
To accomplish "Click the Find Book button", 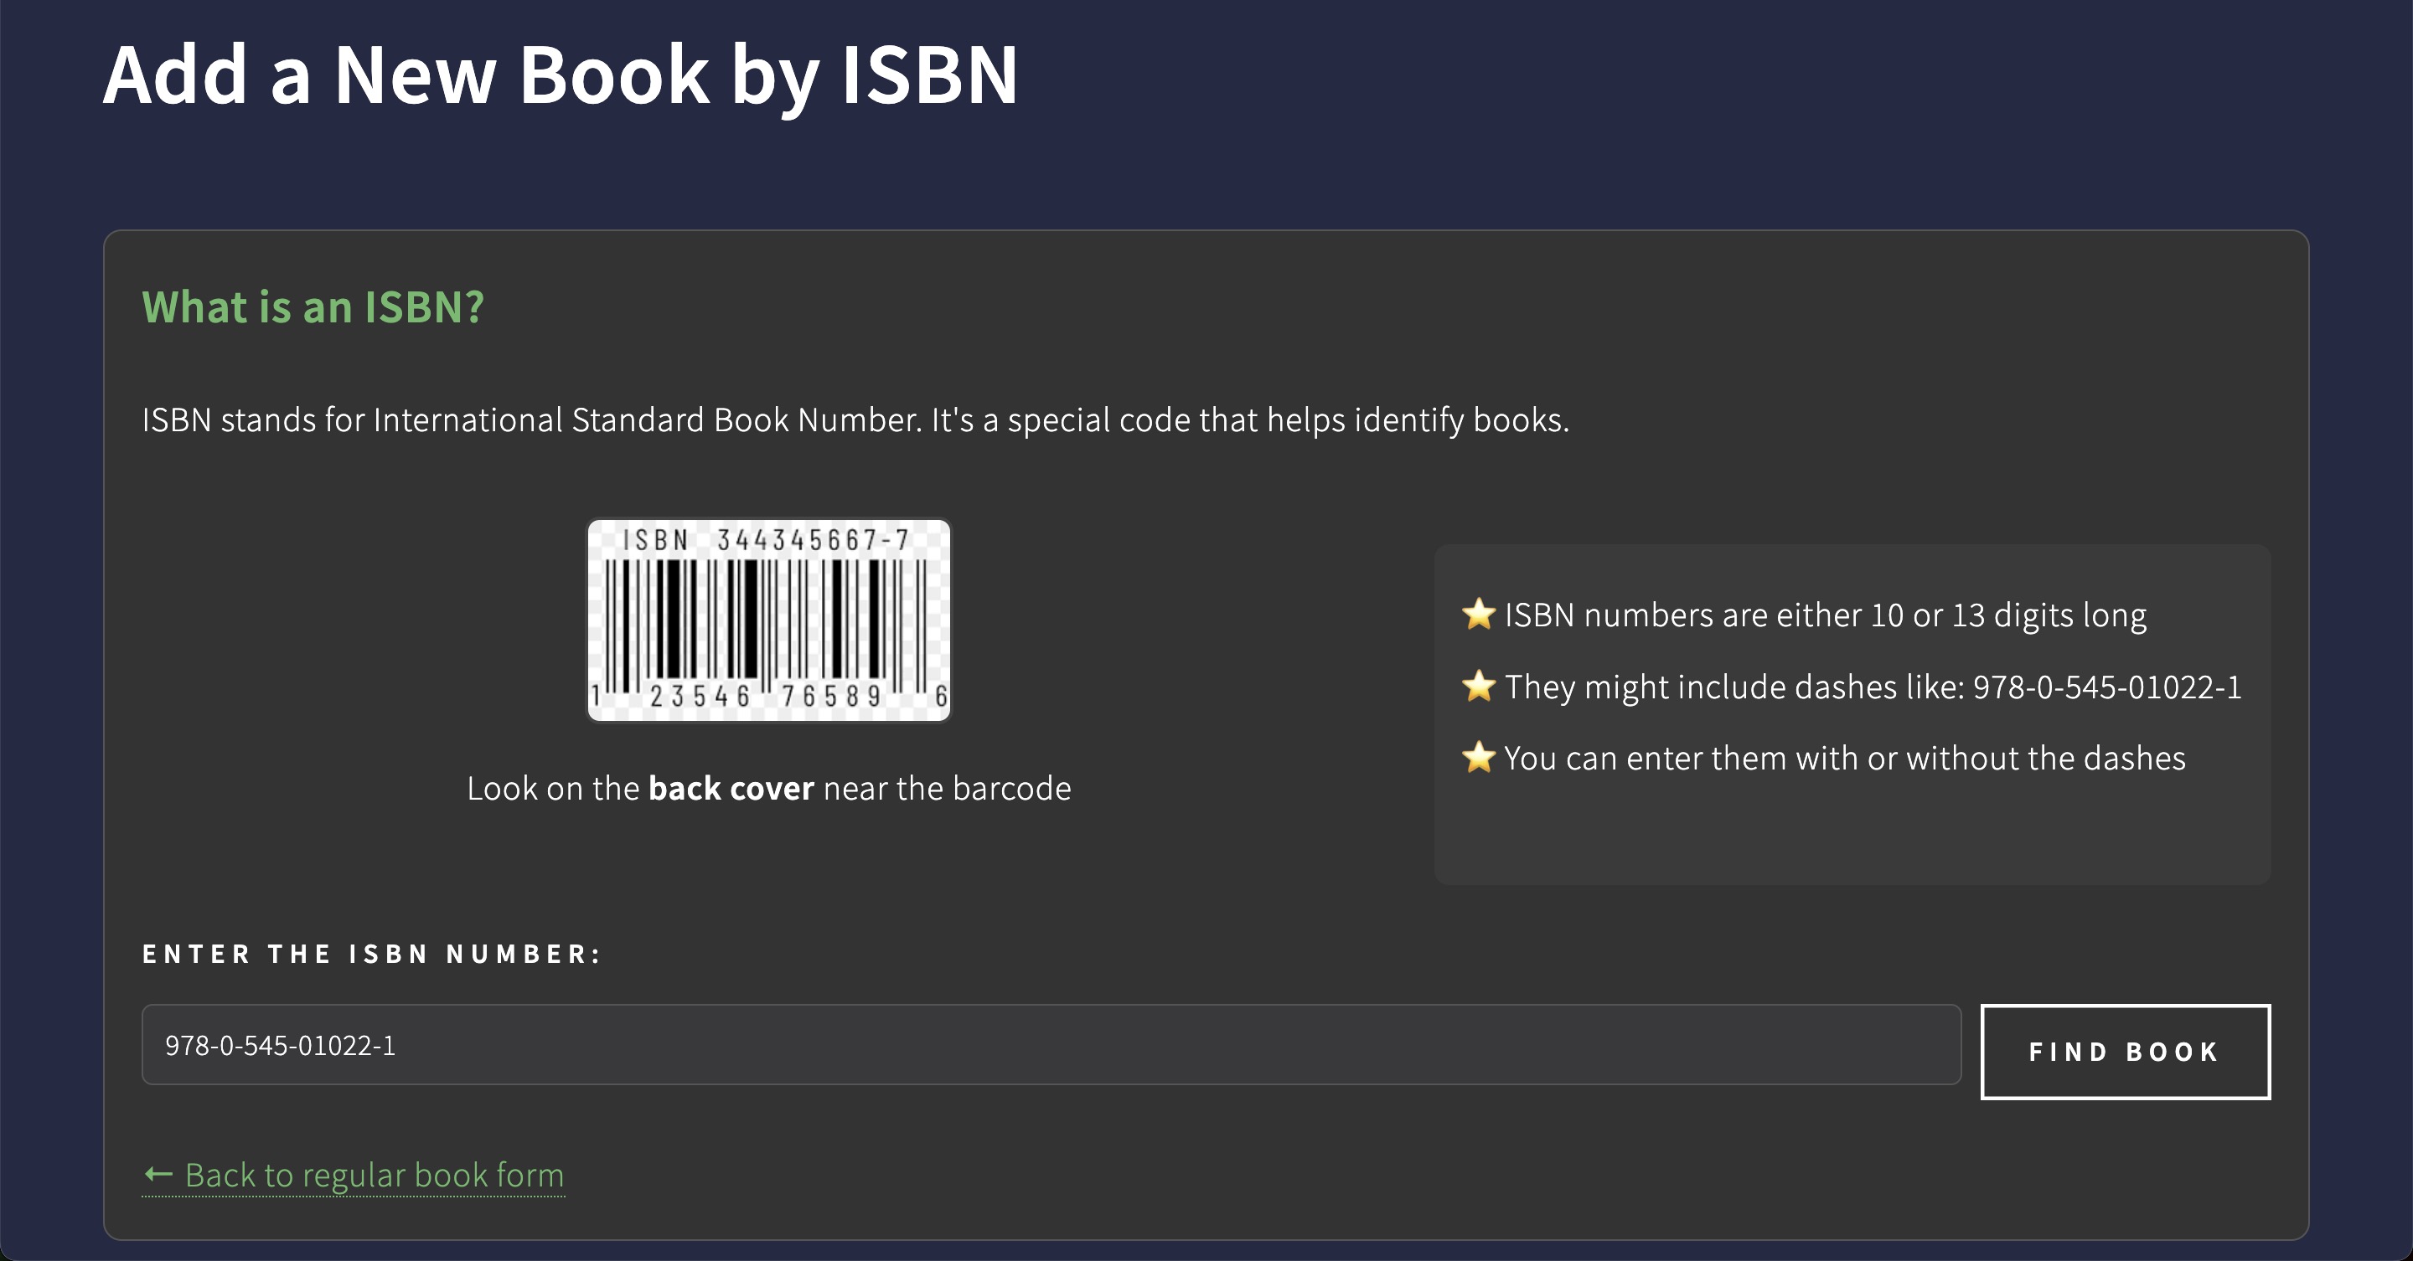I will click(x=2125, y=1052).
